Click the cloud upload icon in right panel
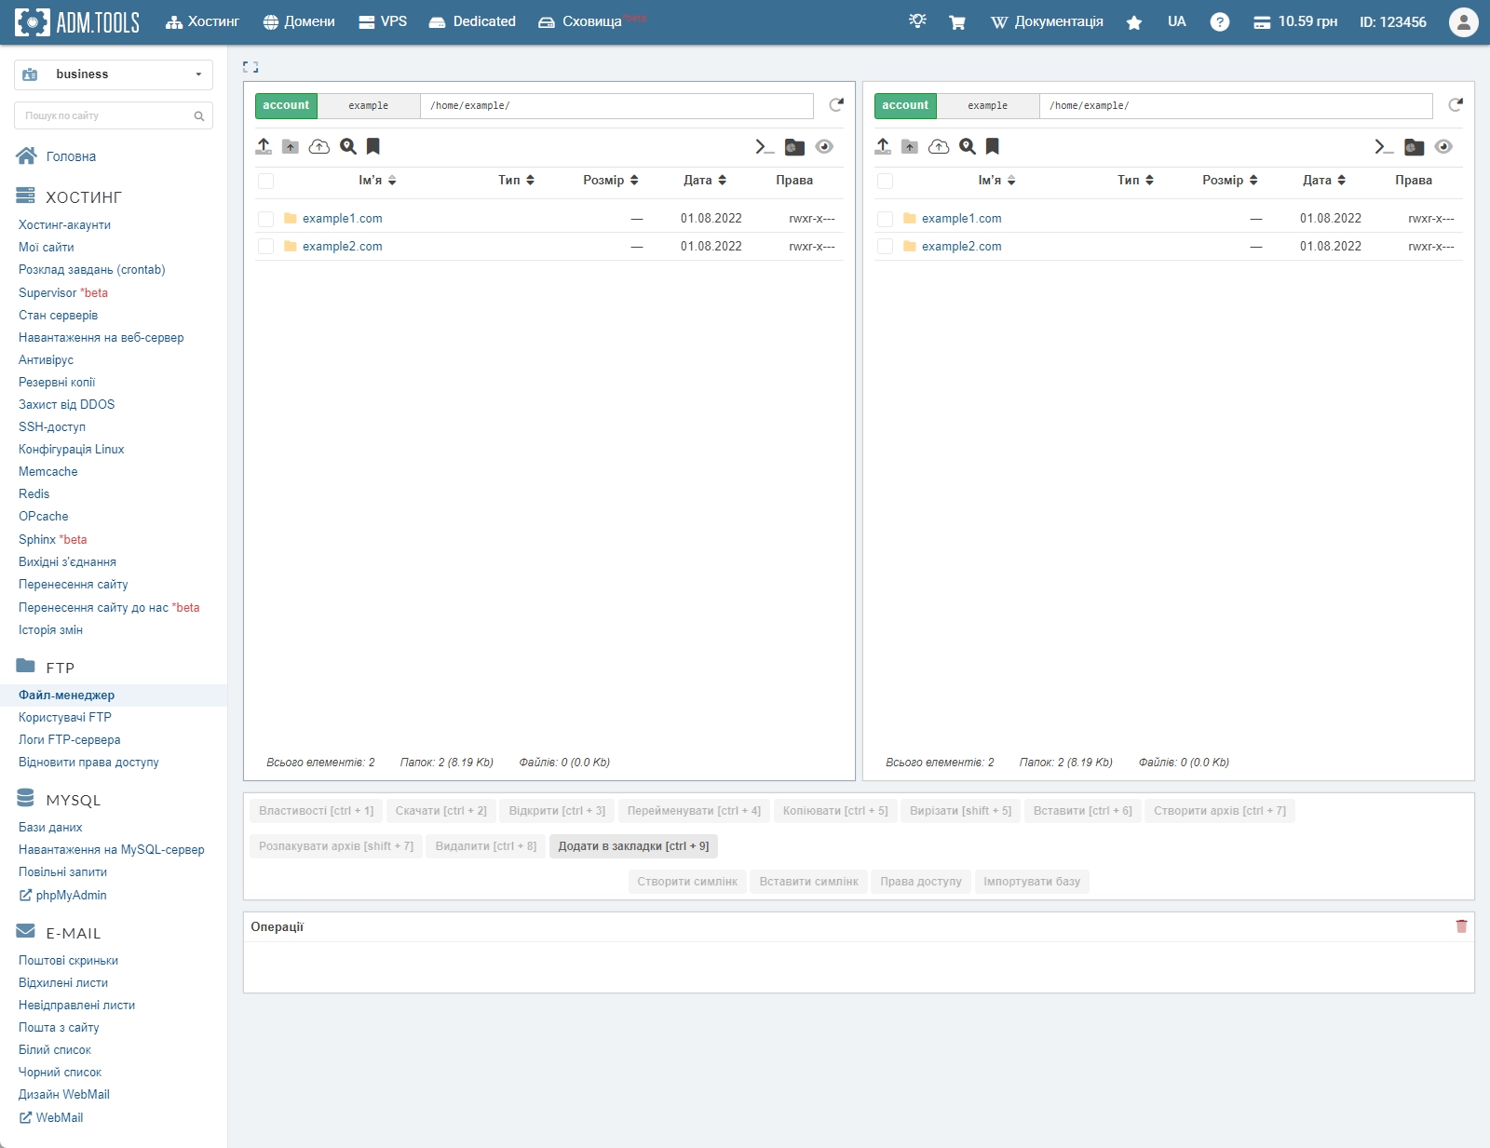 tap(939, 146)
